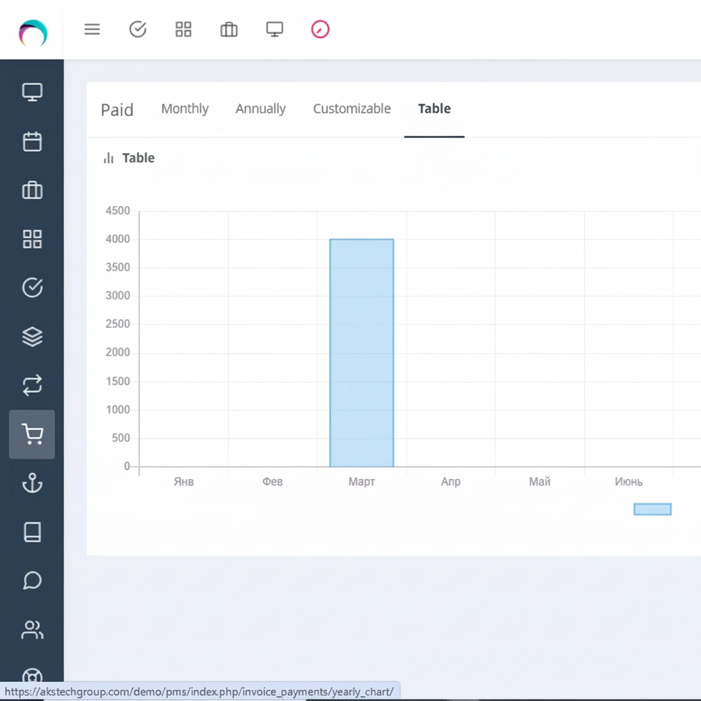Open the briefcase icon in top bar
The image size is (701, 701).
coord(229,29)
